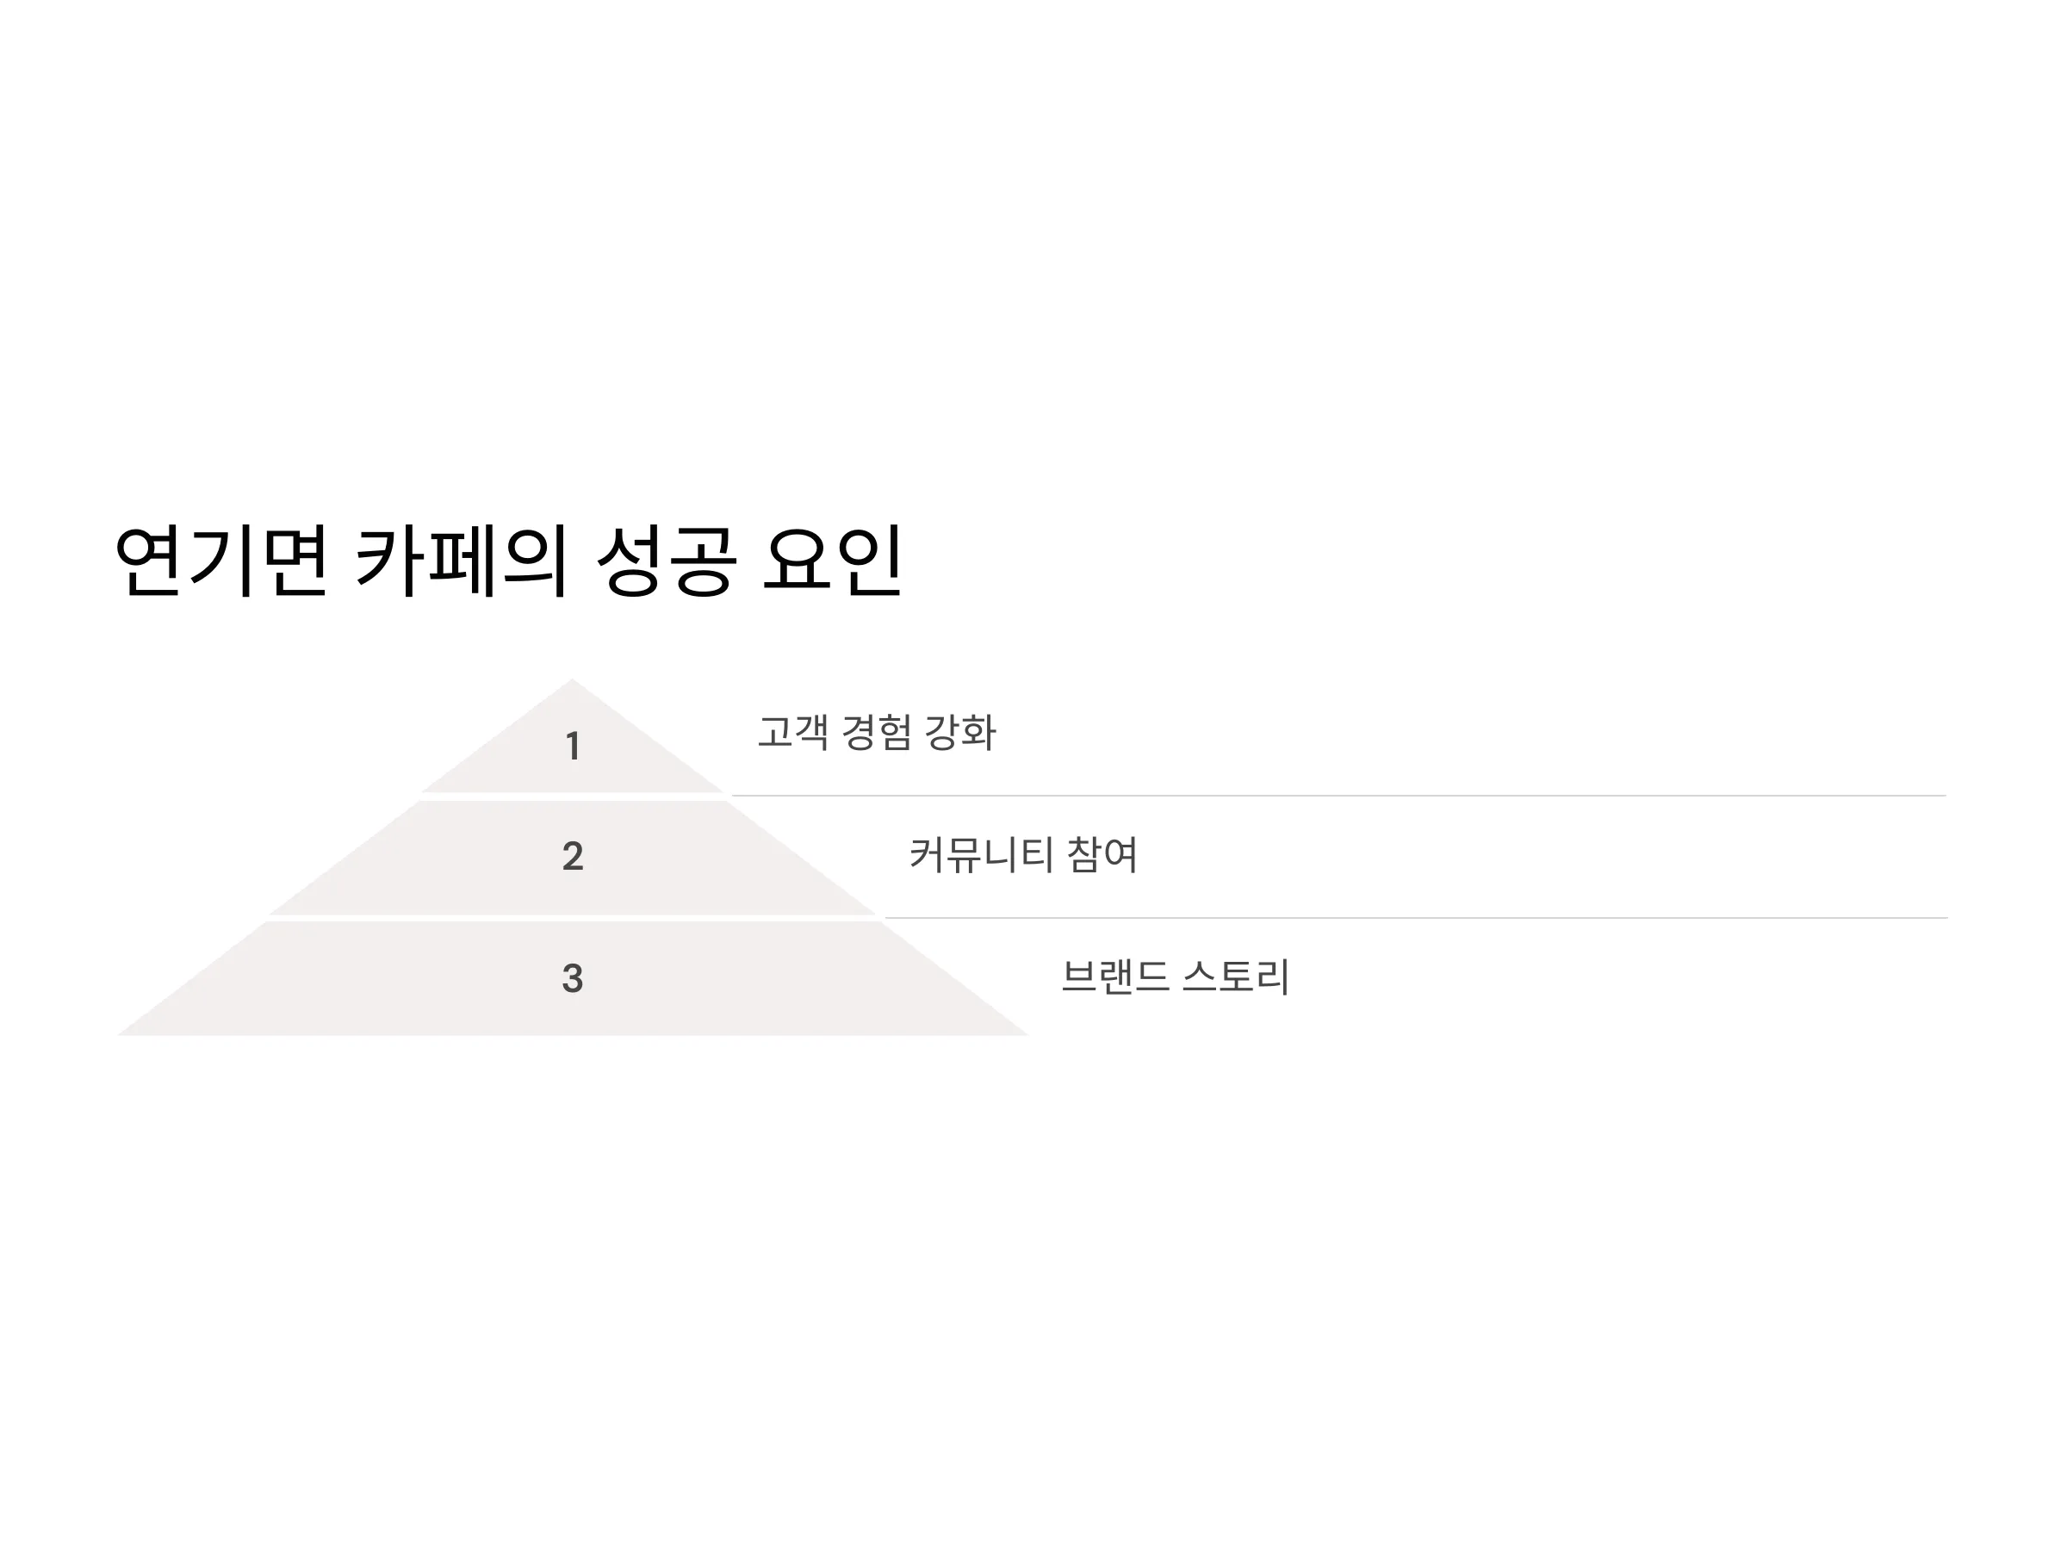
Task: Click the word '참여' in the second label
Action: 1102,855
